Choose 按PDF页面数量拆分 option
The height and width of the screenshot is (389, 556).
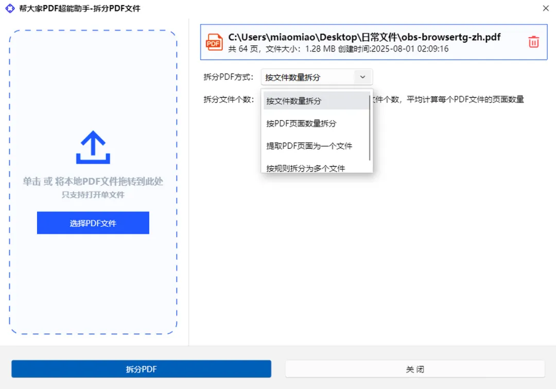[316, 124]
